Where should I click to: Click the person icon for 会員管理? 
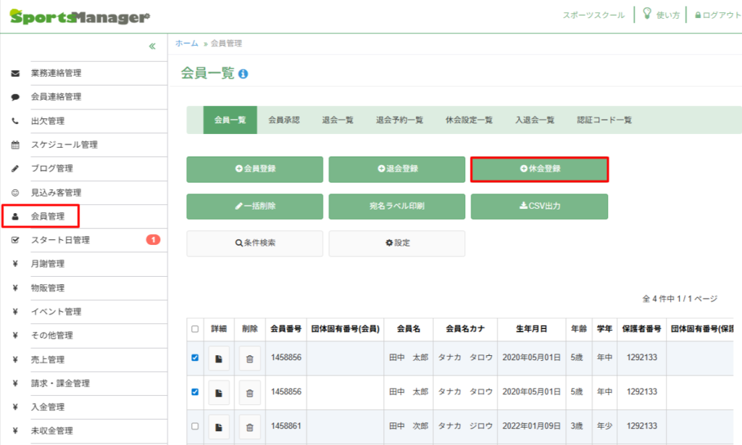(15, 217)
